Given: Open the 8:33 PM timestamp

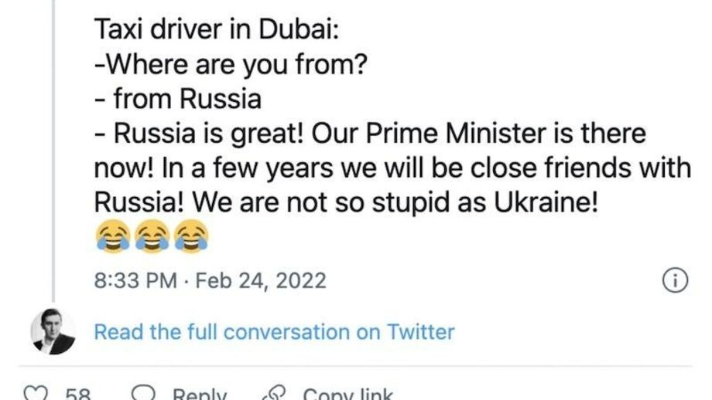Looking at the screenshot, I should [135, 280].
